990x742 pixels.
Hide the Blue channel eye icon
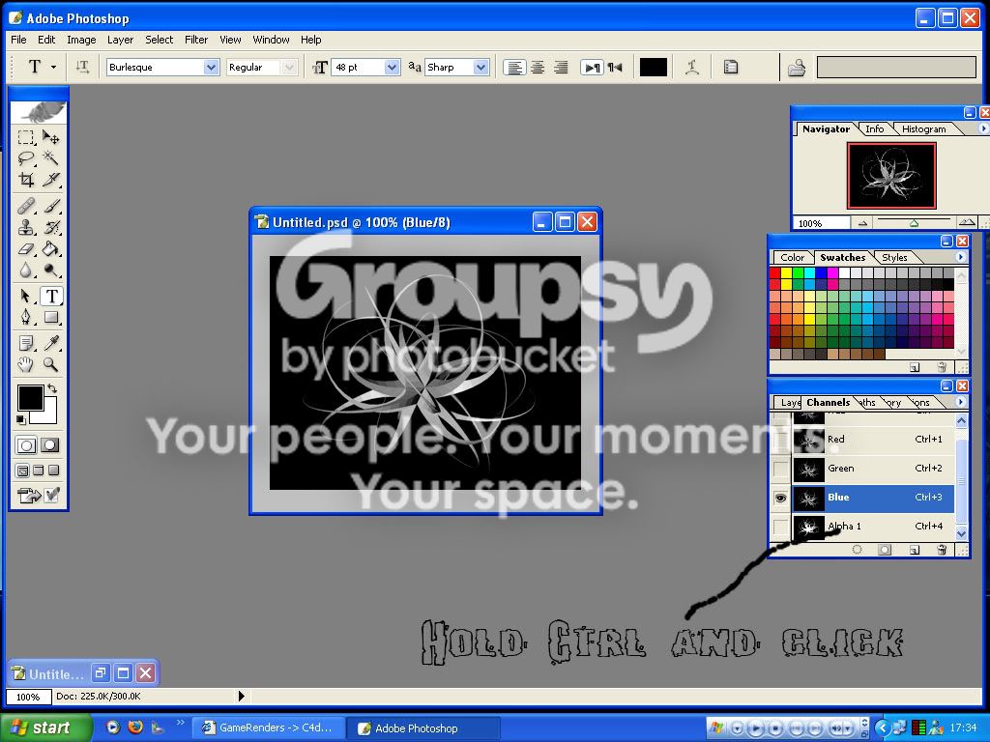coord(781,498)
